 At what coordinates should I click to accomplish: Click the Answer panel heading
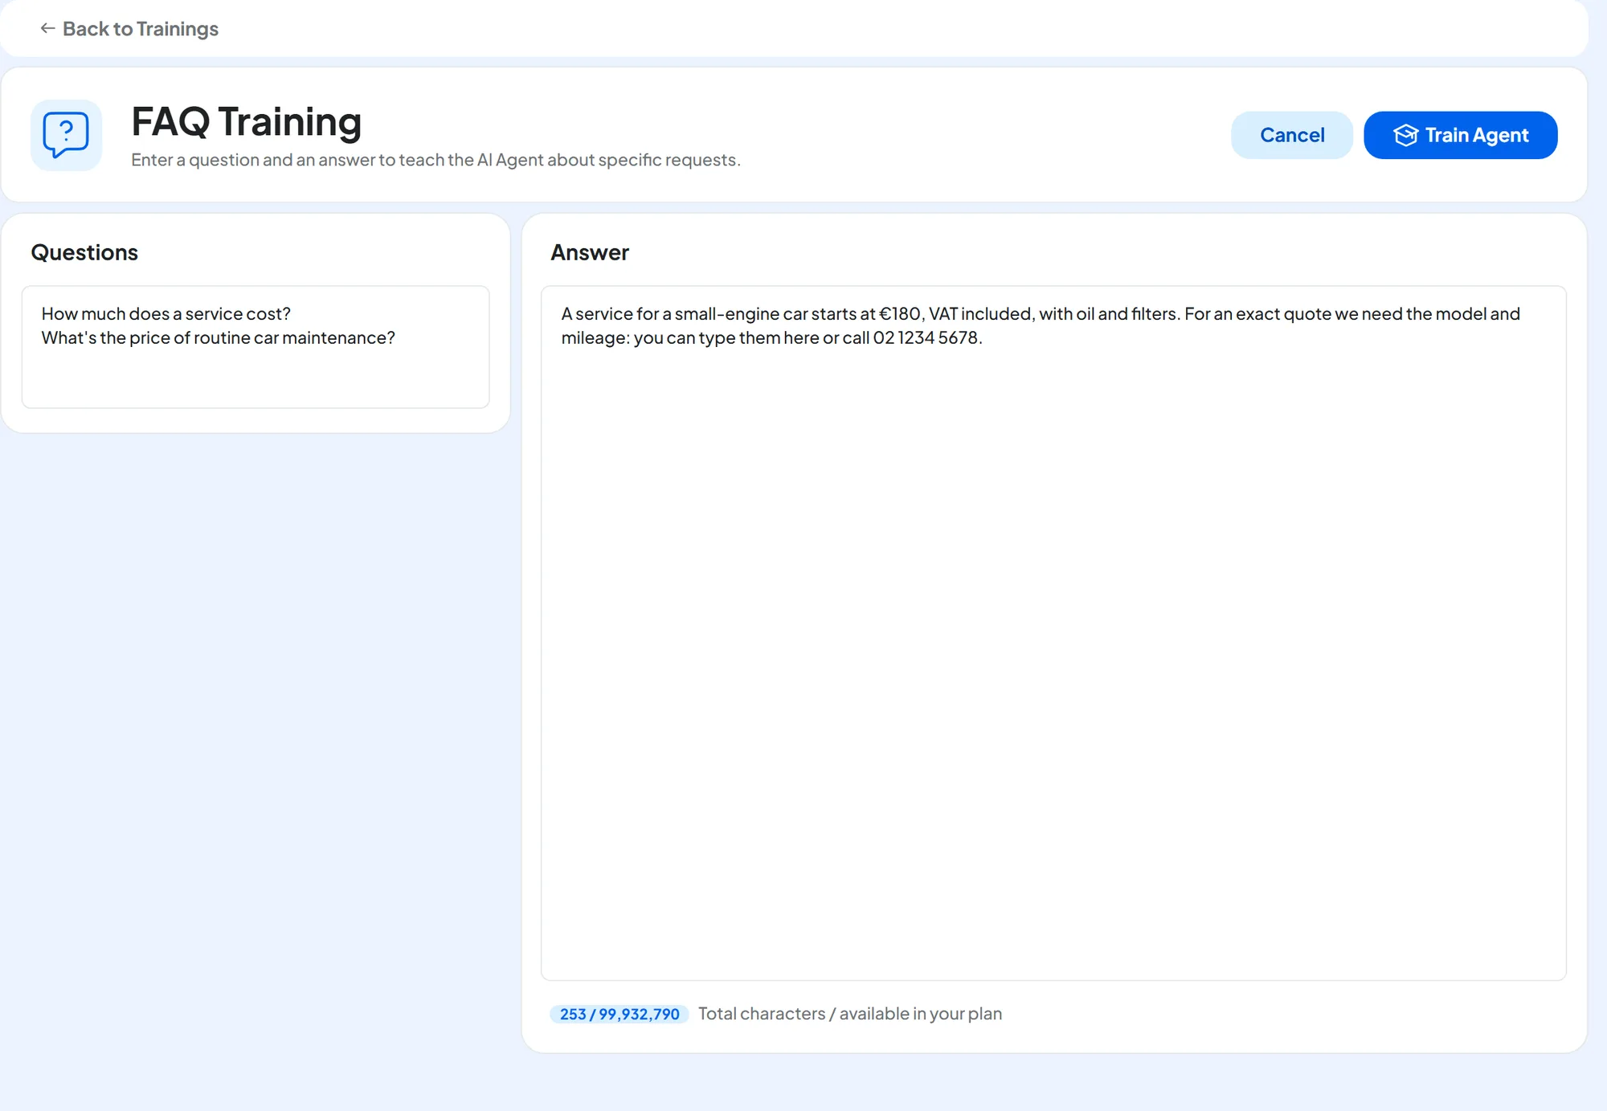pyautogui.click(x=590, y=253)
